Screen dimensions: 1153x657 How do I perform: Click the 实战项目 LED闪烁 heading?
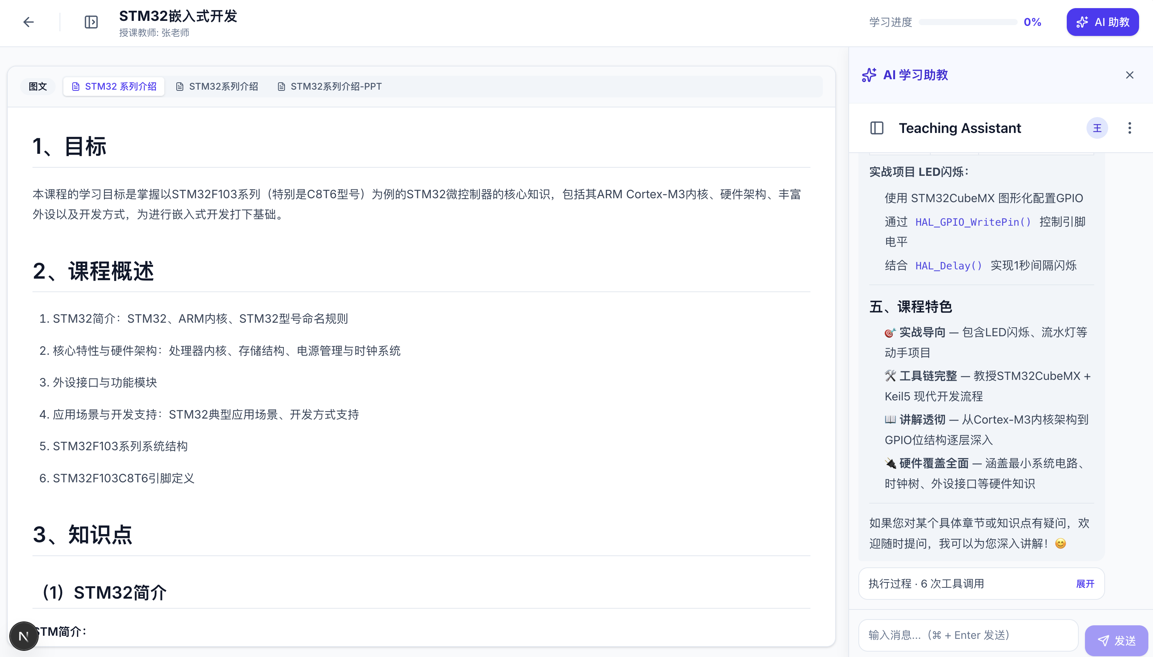click(x=919, y=172)
